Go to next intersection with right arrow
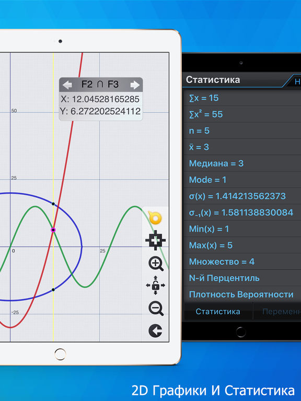Viewport: 301px width, 401px height. tap(135, 85)
